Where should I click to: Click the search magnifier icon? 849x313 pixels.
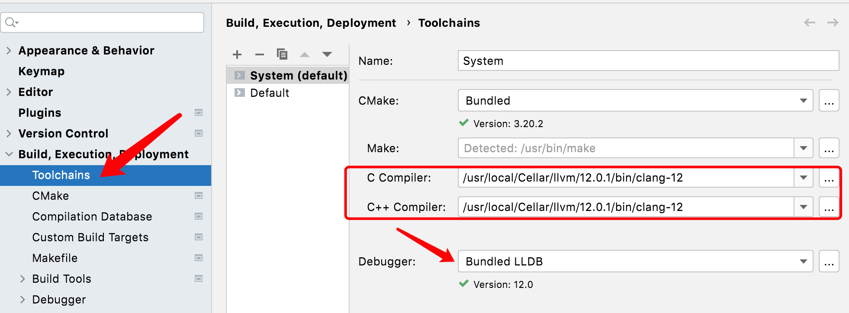pyautogui.click(x=11, y=22)
